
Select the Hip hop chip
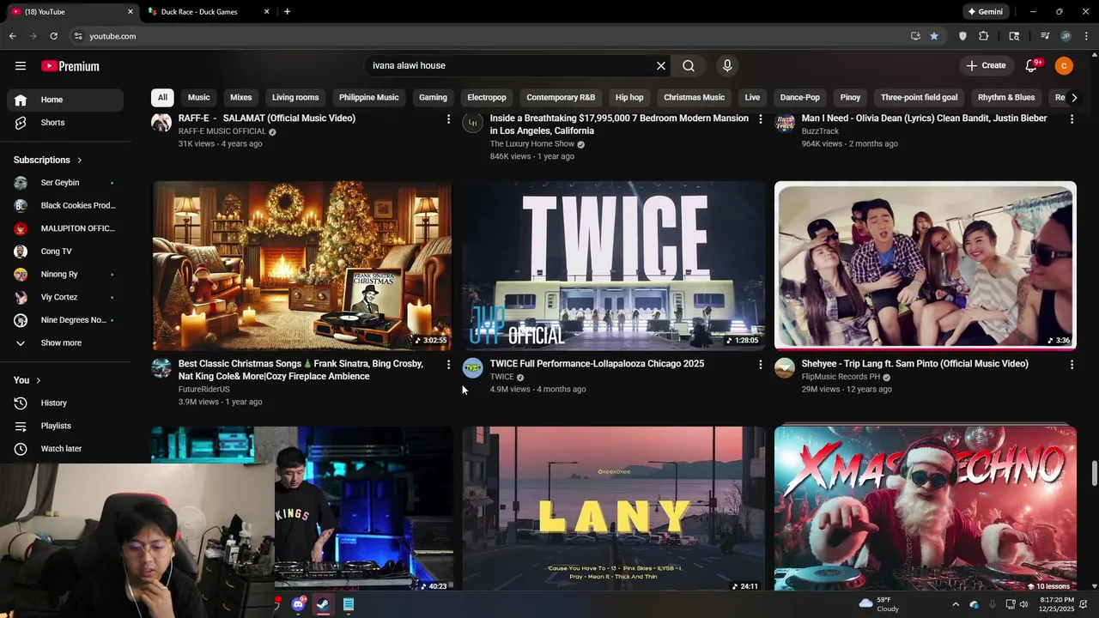tap(629, 98)
